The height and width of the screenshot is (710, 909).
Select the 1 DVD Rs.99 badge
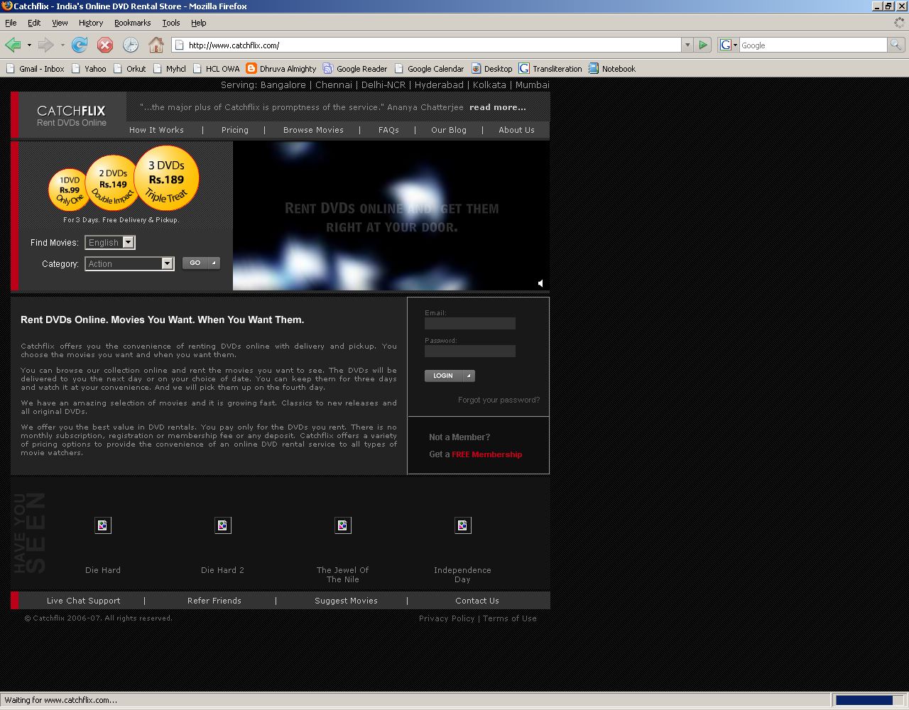click(x=69, y=190)
